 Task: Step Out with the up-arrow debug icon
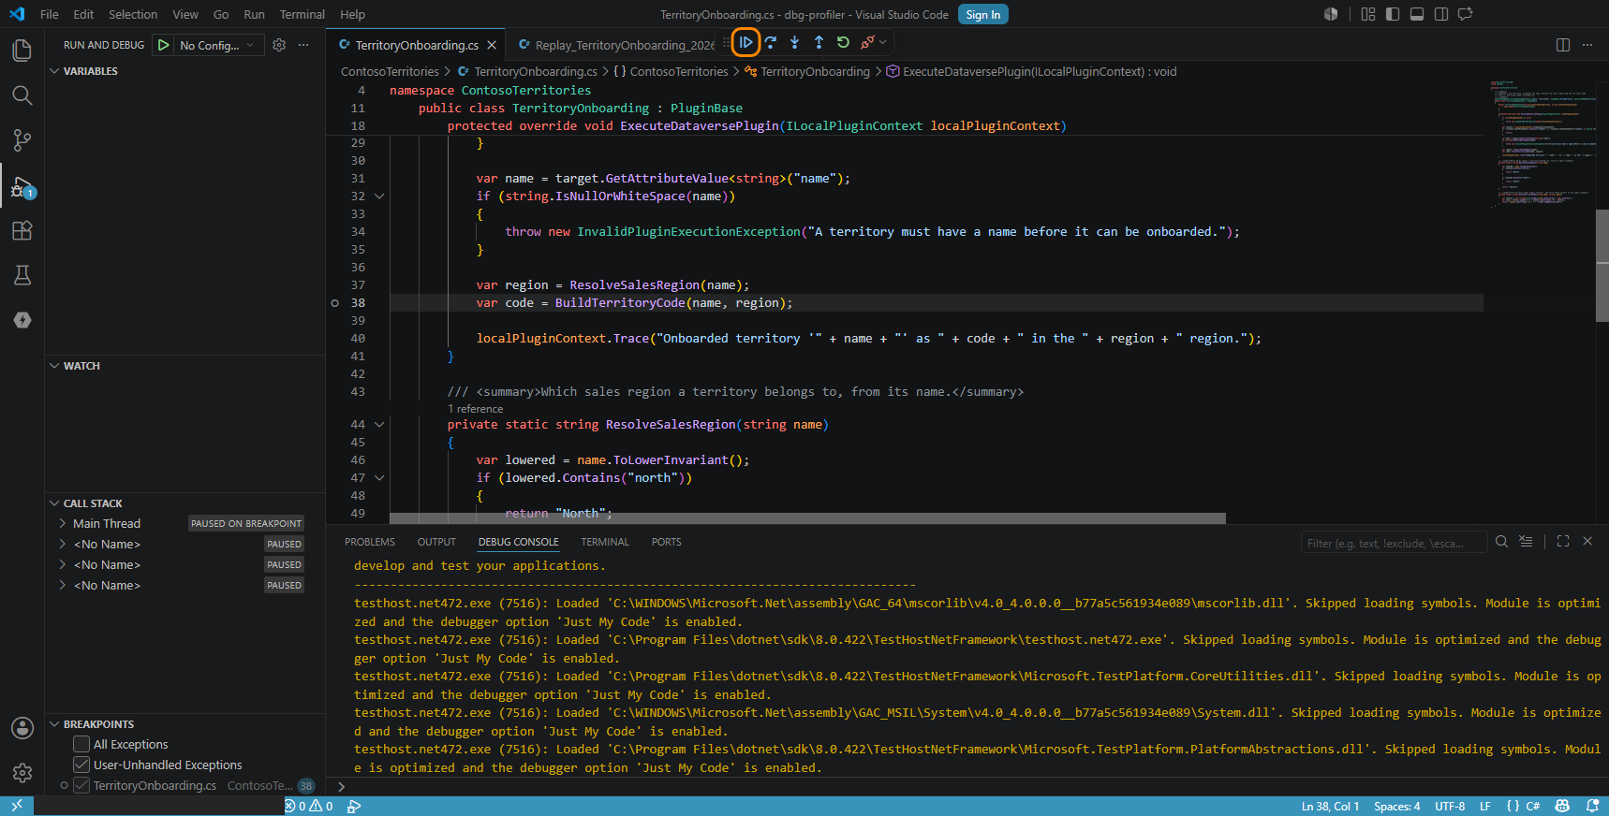point(819,42)
